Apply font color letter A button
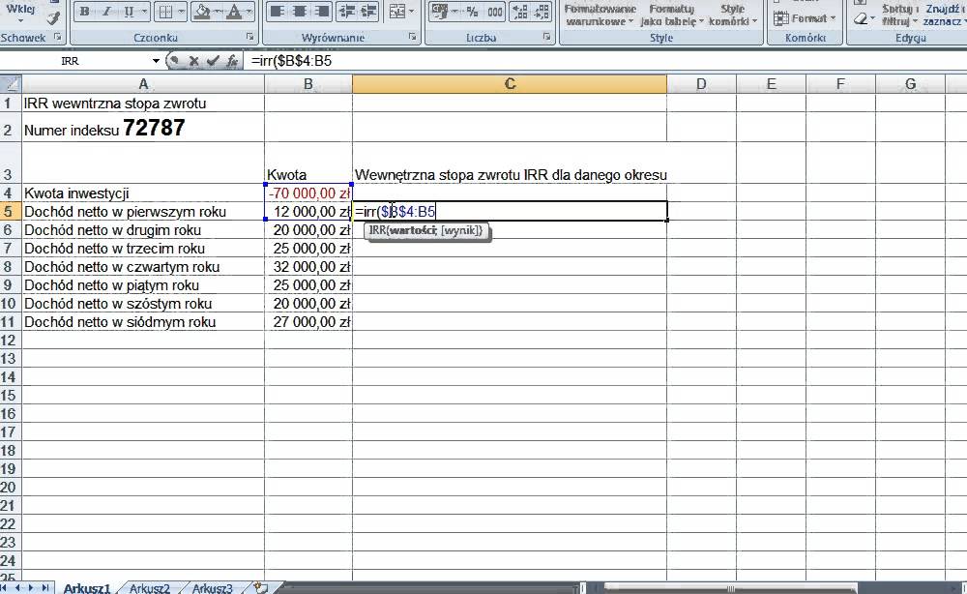The width and height of the screenshot is (967, 594). pos(234,12)
